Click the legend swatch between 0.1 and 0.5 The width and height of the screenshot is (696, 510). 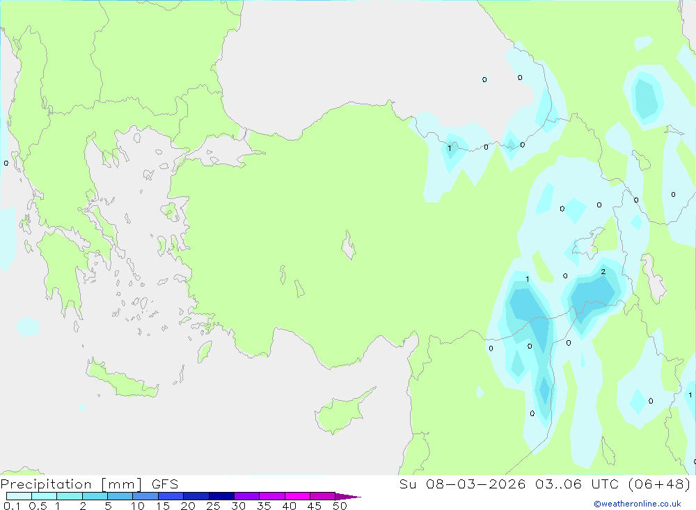(19, 496)
